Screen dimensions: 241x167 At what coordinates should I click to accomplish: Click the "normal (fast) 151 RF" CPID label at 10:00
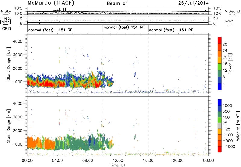pos(124,27)
